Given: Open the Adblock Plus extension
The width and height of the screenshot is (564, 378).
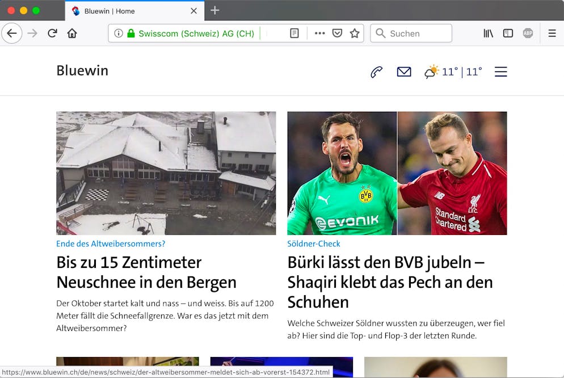Looking at the screenshot, I should coord(528,33).
